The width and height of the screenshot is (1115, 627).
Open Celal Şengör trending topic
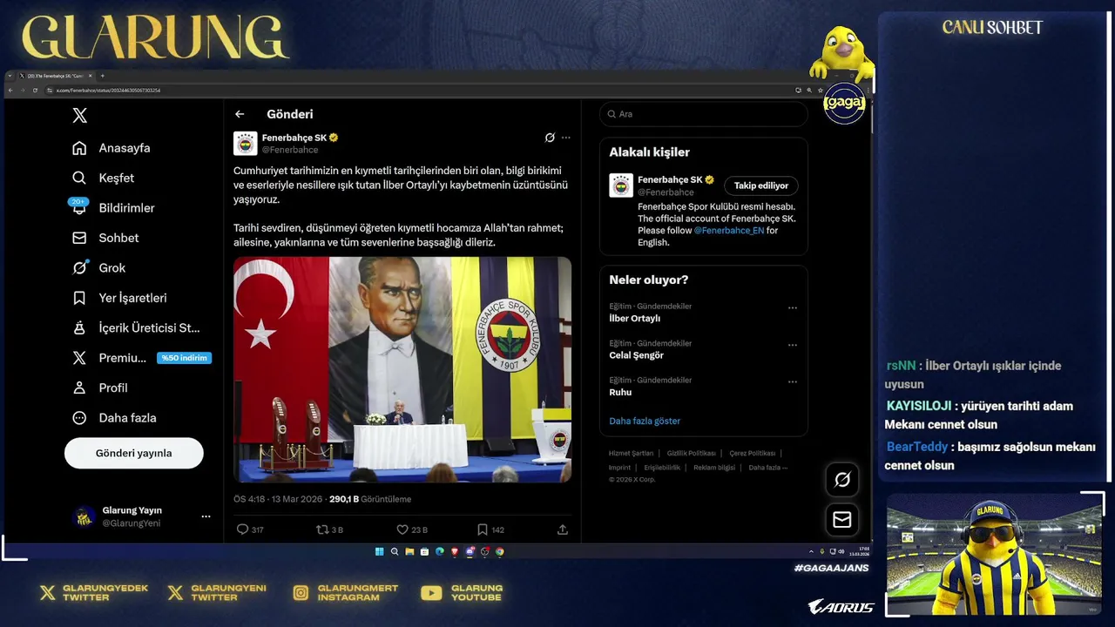click(x=637, y=355)
